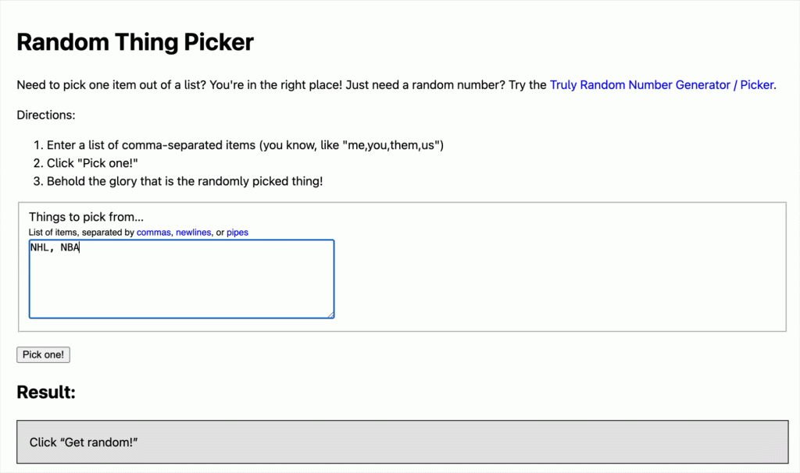
Task: Open the "newlines" separator link
Action: [x=193, y=233]
